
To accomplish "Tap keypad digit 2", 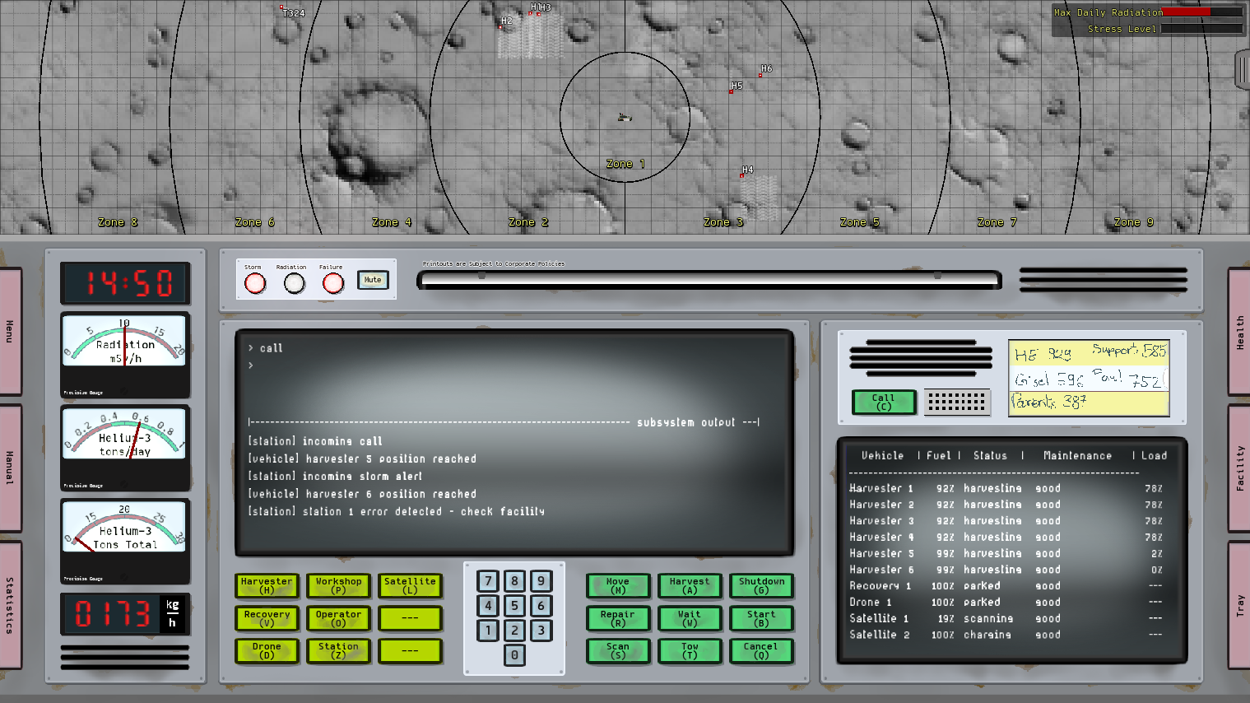I will tap(514, 631).
